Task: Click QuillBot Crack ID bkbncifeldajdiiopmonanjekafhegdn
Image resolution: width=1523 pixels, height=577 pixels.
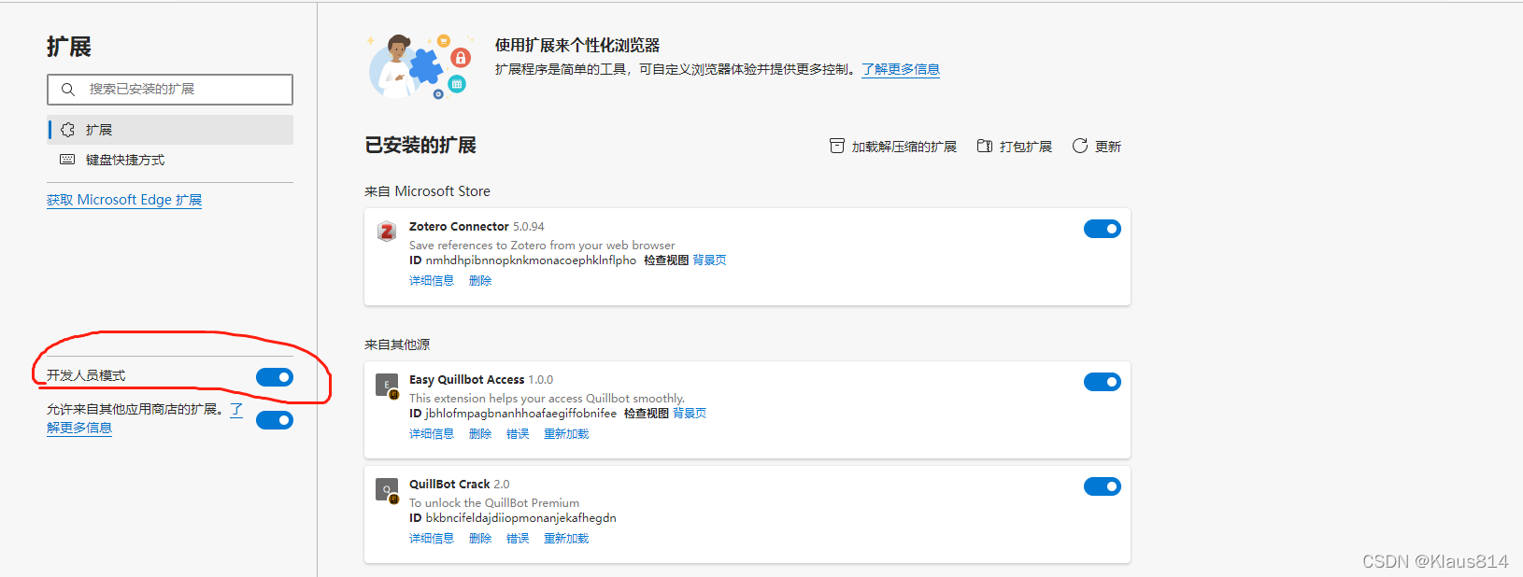Action: pyautogui.click(x=513, y=518)
